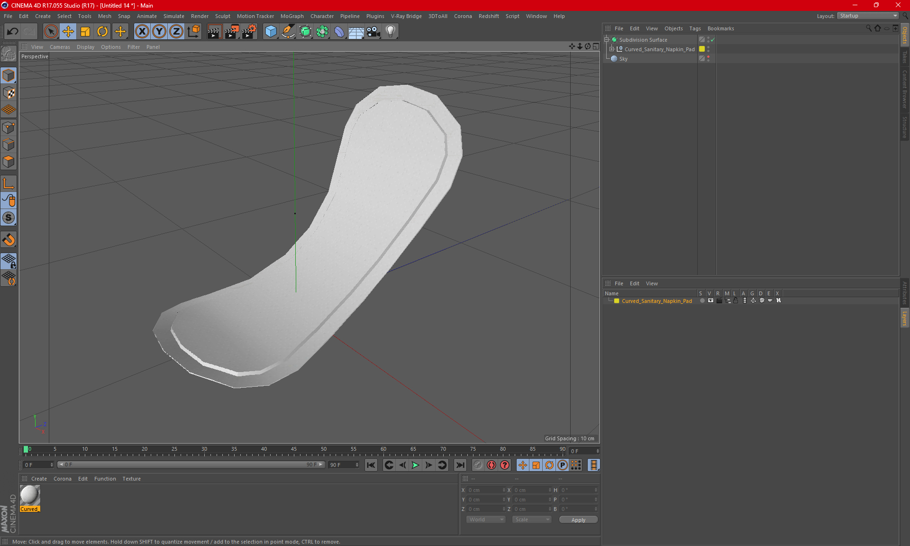This screenshot has width=910, height=546.
Task: Open the World coordinate dropdown
Action: tap(486, 519)
